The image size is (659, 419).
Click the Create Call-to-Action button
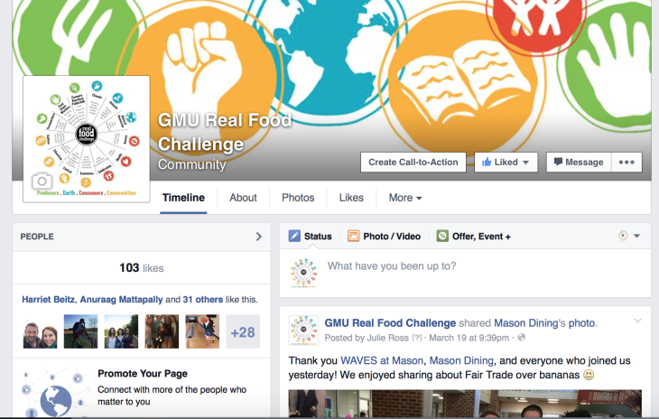(x=413, y=163)
